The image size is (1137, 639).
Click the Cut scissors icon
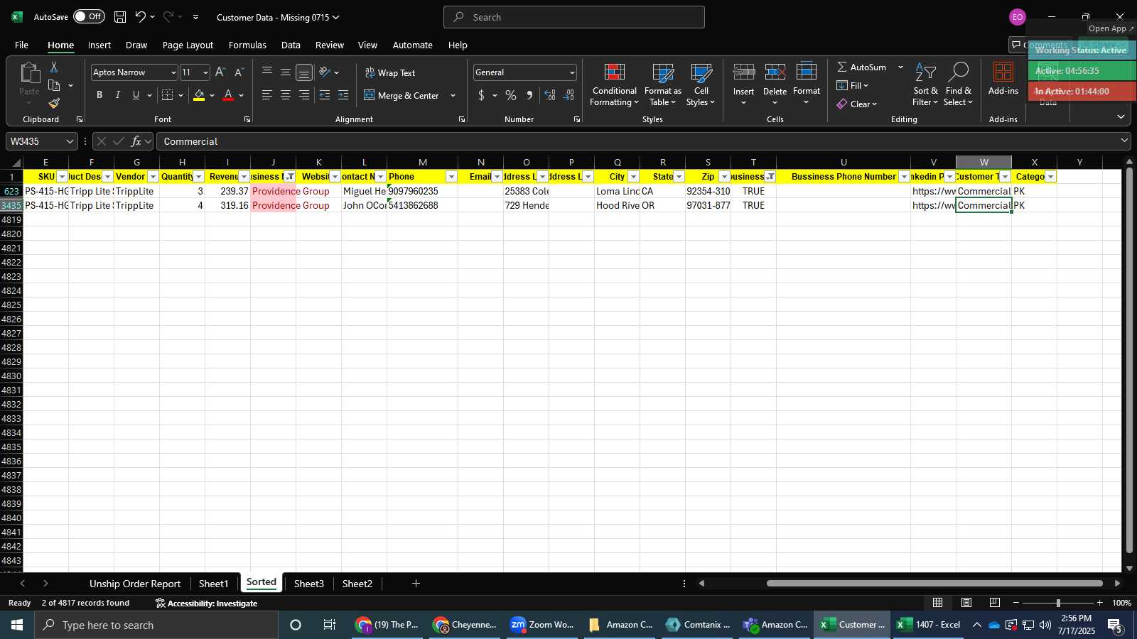click(54, 67)
